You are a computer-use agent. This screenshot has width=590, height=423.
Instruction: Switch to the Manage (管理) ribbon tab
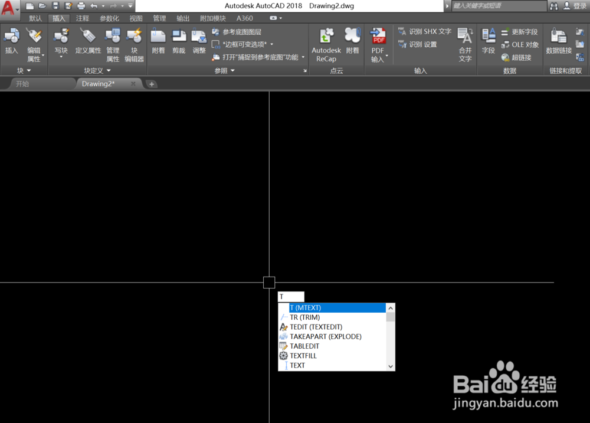click(x=159, y=18)
